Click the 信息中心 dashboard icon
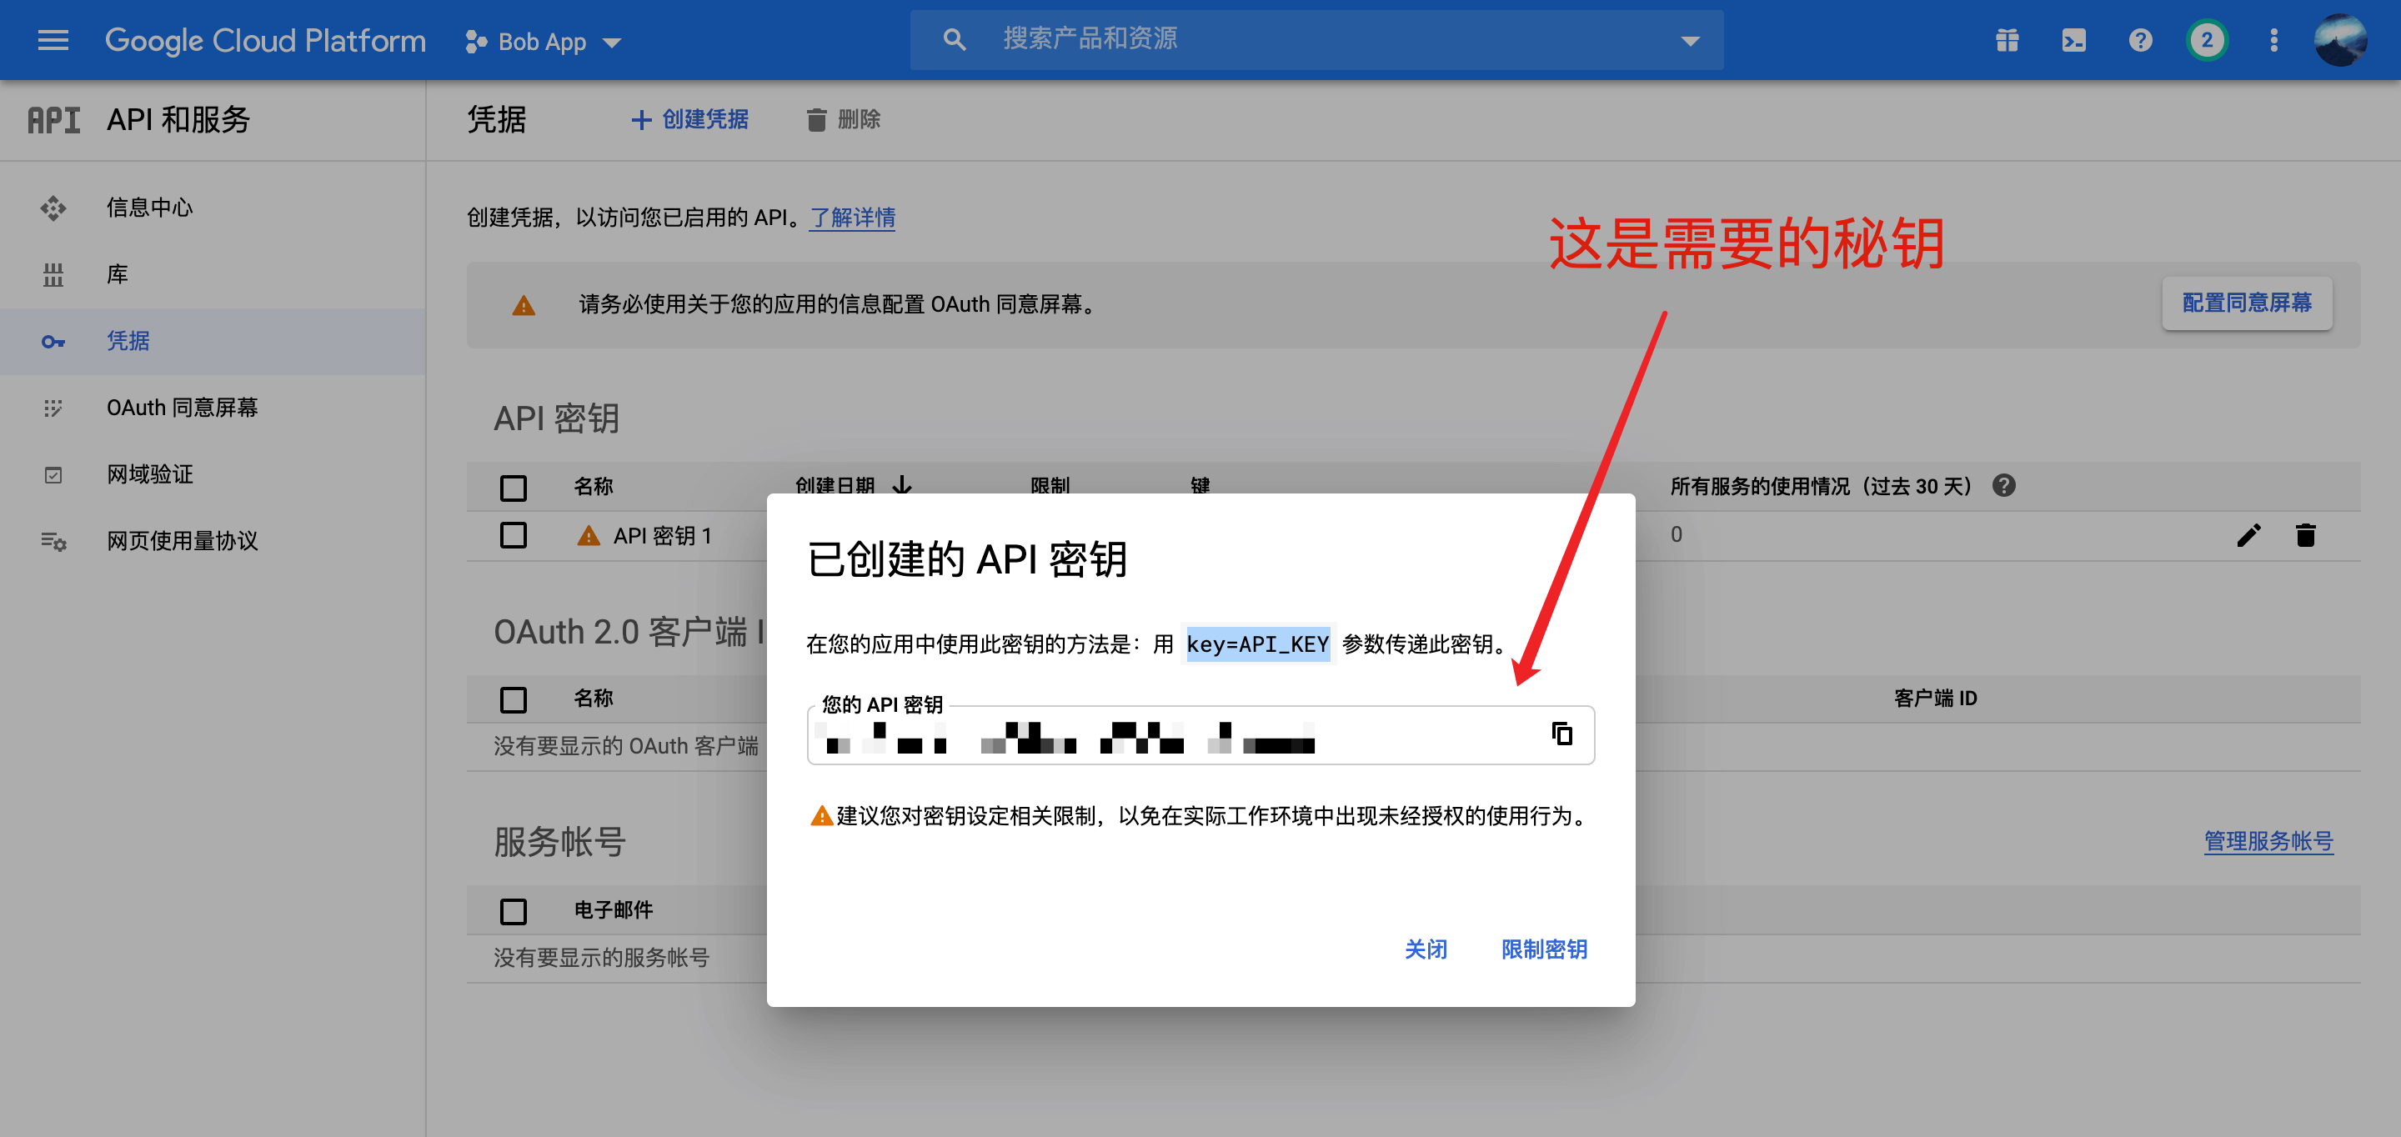 pos(53,208)
